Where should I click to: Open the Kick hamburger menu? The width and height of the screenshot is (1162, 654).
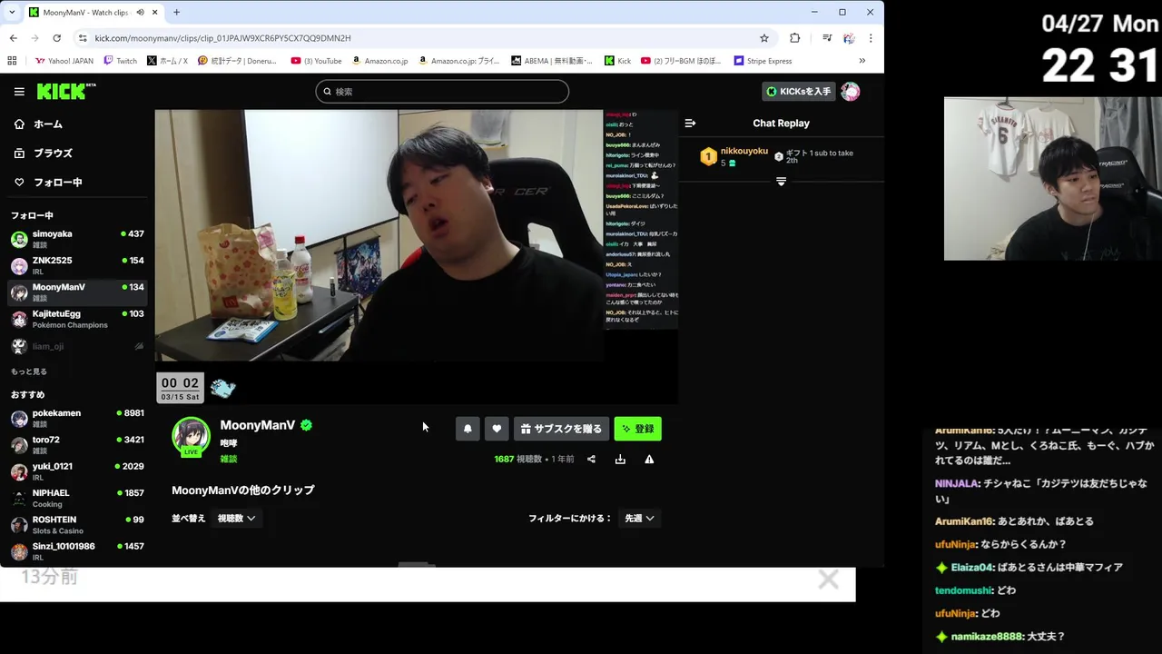point(19,92)
